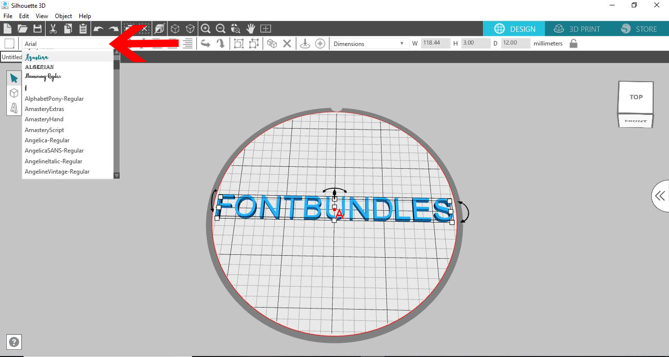669x357 pixels.
Task: Open the color square swatch
Action: (x=9, y=44)
